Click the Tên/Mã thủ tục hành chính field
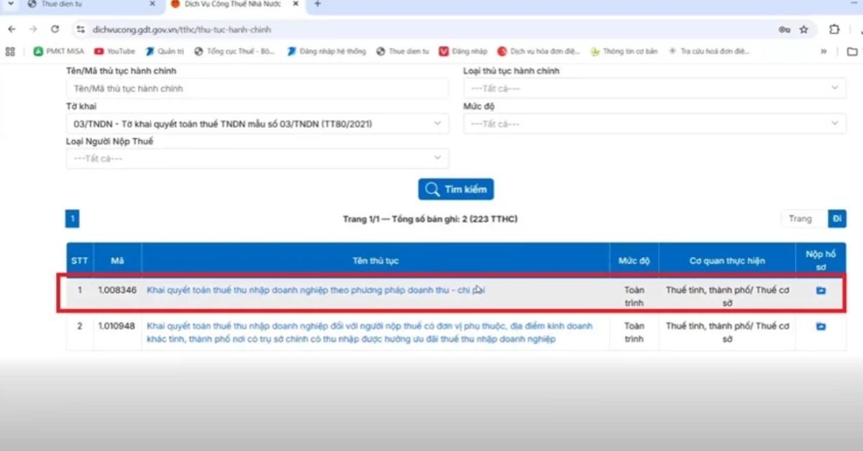This screenshot has height=451, width=863. tap(257, 88)
